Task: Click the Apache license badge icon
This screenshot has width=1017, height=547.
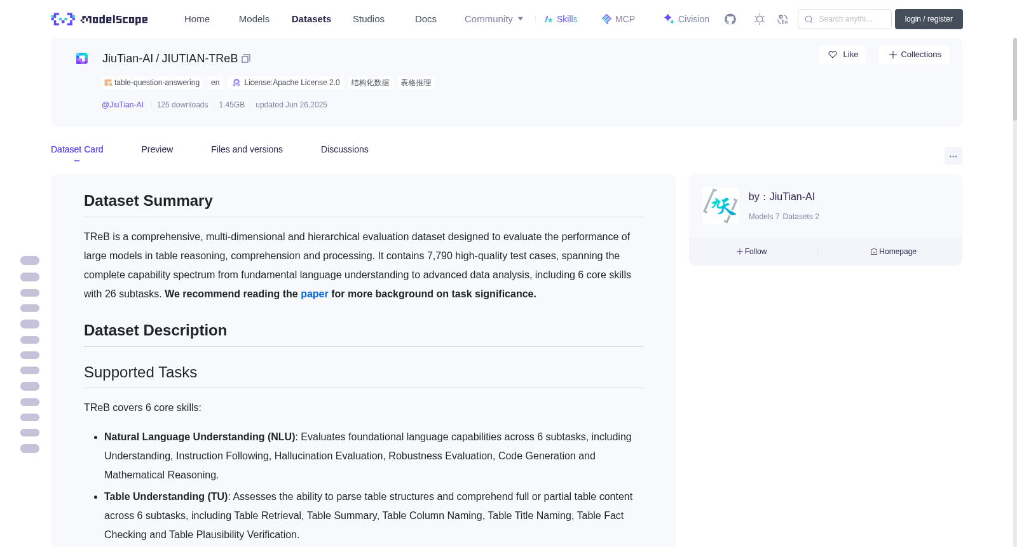Action: 236,83
